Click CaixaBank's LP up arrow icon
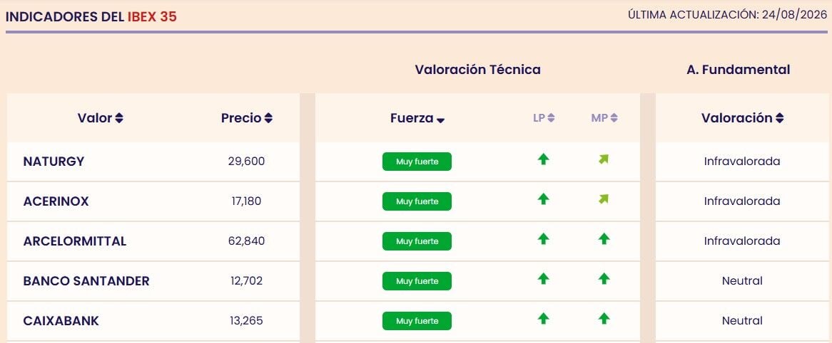This screenshot has width=832, height=343. pos(543,319)
